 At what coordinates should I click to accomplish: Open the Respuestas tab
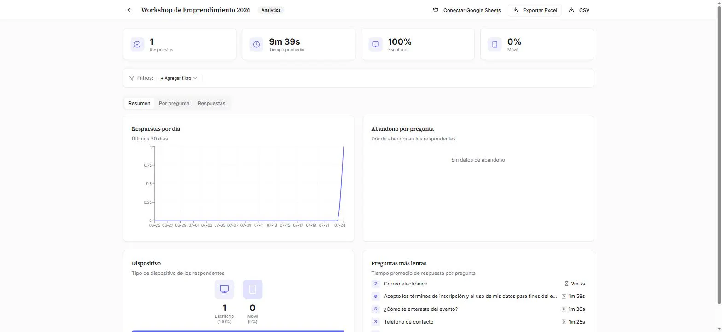pyautogui.click(x=211, y=103)
